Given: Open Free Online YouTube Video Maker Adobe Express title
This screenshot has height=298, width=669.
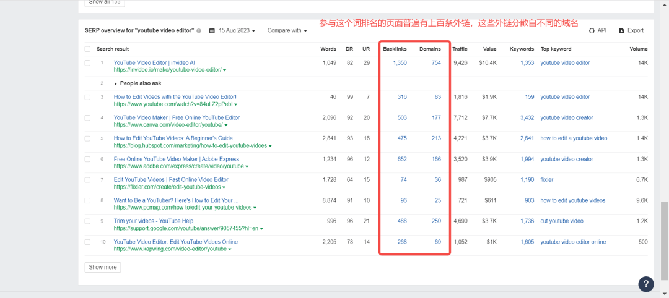Looking at the screenshot, I should click(176, 160).
